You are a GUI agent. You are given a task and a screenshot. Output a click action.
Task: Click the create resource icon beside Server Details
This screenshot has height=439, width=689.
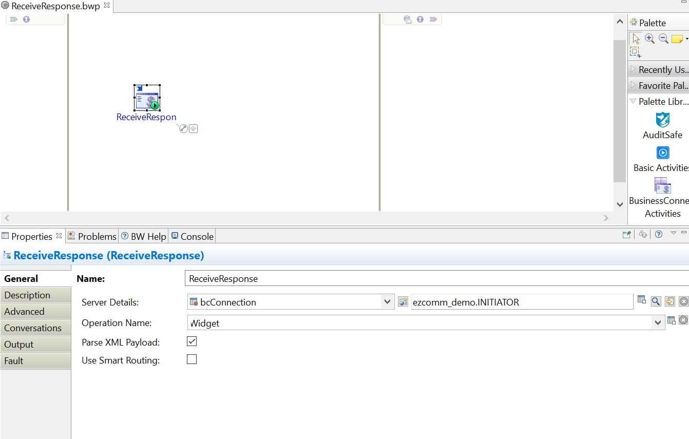pyautogui.click(x=403, y=302)
